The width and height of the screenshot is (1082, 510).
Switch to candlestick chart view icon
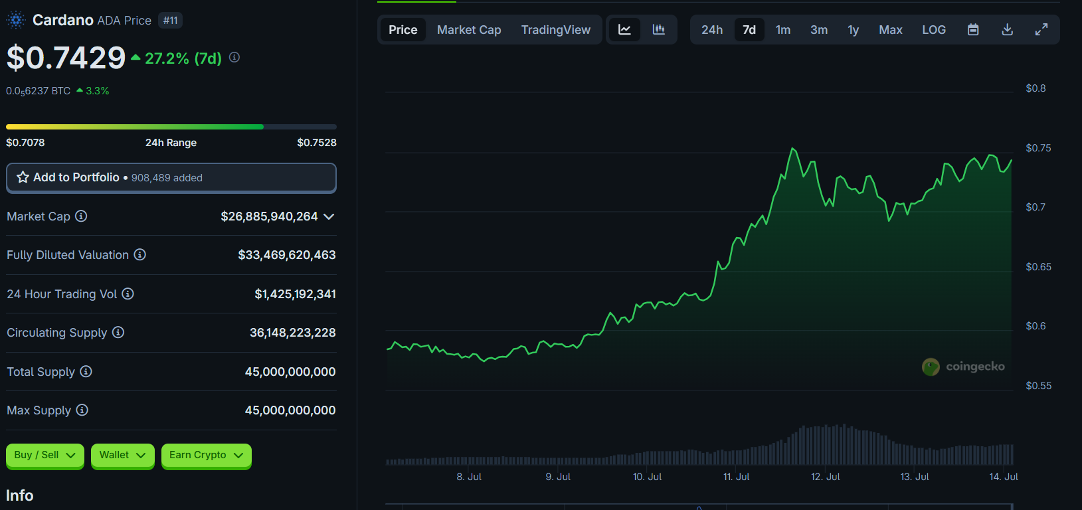click(658, 29)
